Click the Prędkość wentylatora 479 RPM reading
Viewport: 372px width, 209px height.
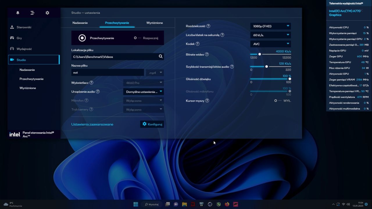349,97
